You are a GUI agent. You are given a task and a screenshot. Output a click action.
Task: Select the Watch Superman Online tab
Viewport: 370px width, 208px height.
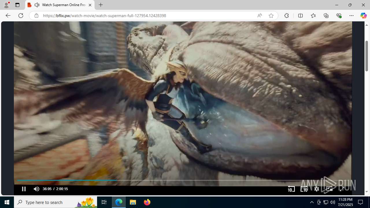pyautogui.click(x=60, y=5)
